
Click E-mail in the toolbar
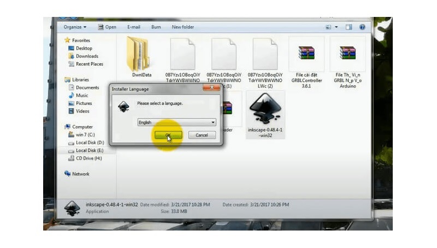point(134,27)
